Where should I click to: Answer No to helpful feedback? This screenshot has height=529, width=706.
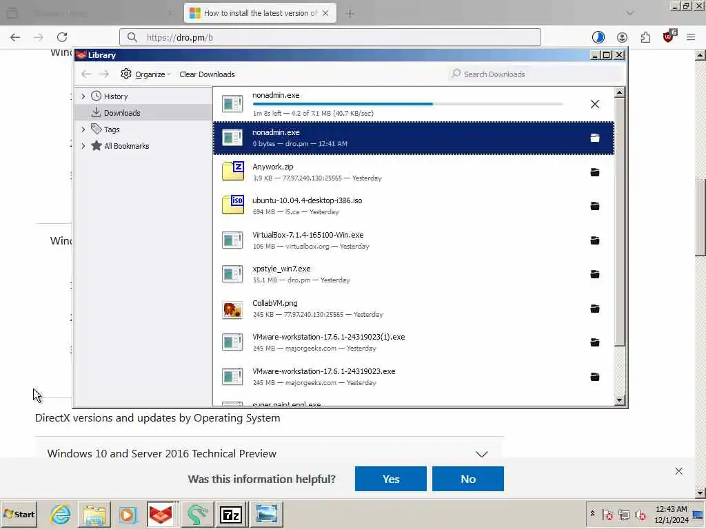(x=468, y=479)
